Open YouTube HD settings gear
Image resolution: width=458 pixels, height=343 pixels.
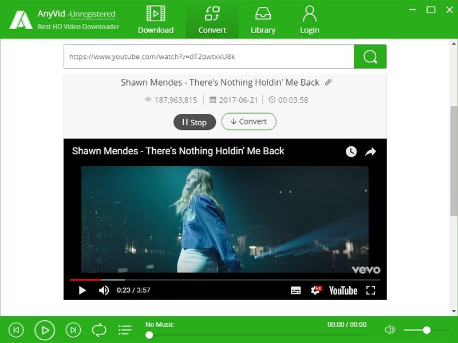click(x=316, y=290)
